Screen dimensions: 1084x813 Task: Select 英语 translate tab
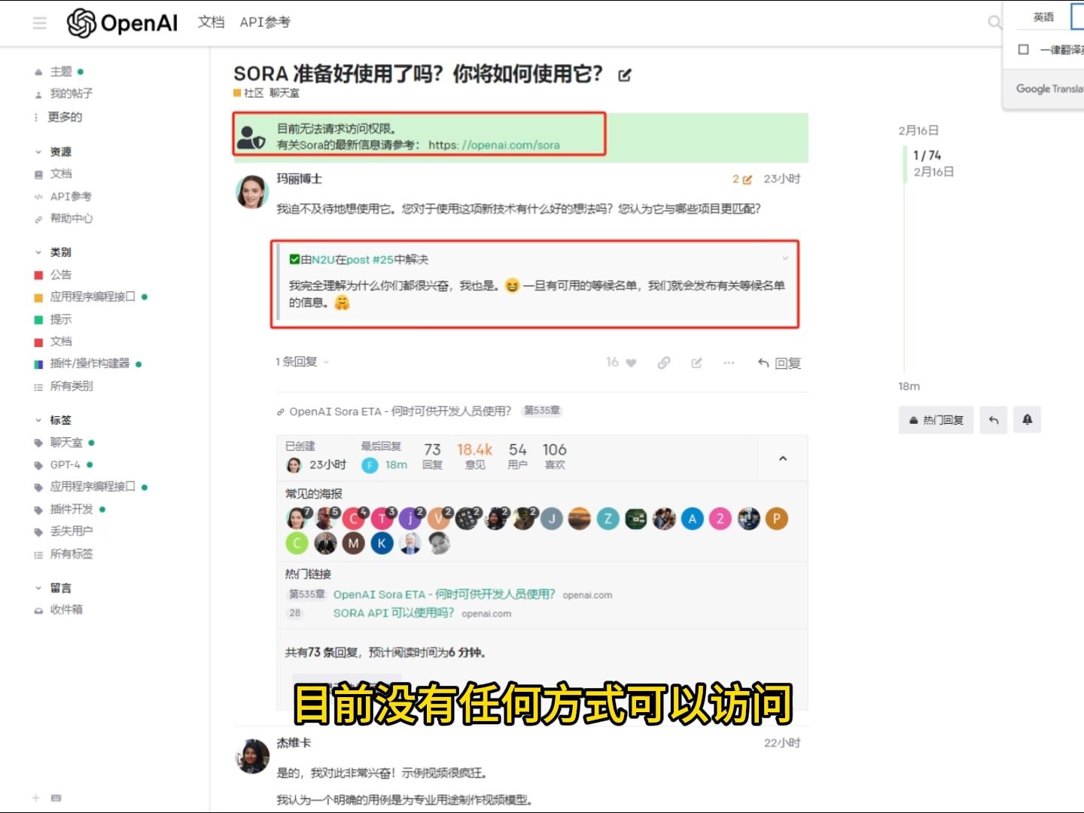tap(1043, 17)
